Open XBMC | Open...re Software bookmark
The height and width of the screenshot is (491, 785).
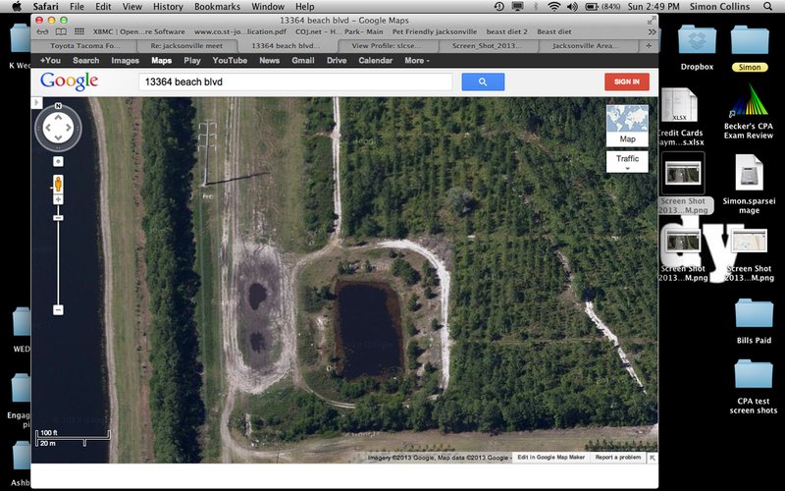tap(139, 31)
